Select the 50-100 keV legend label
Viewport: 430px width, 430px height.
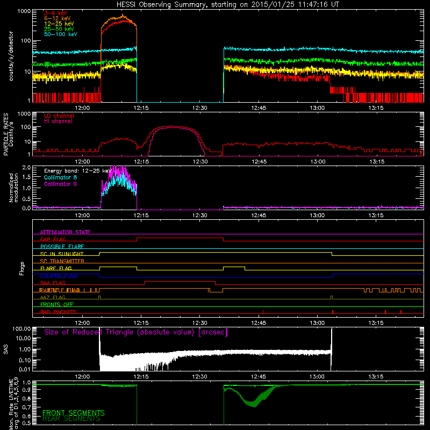tap(61, 34)
